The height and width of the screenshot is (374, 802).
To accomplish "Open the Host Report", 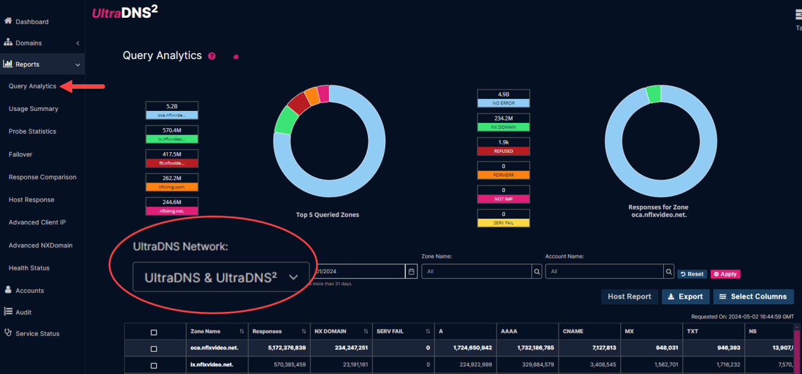I will point(629,296).
